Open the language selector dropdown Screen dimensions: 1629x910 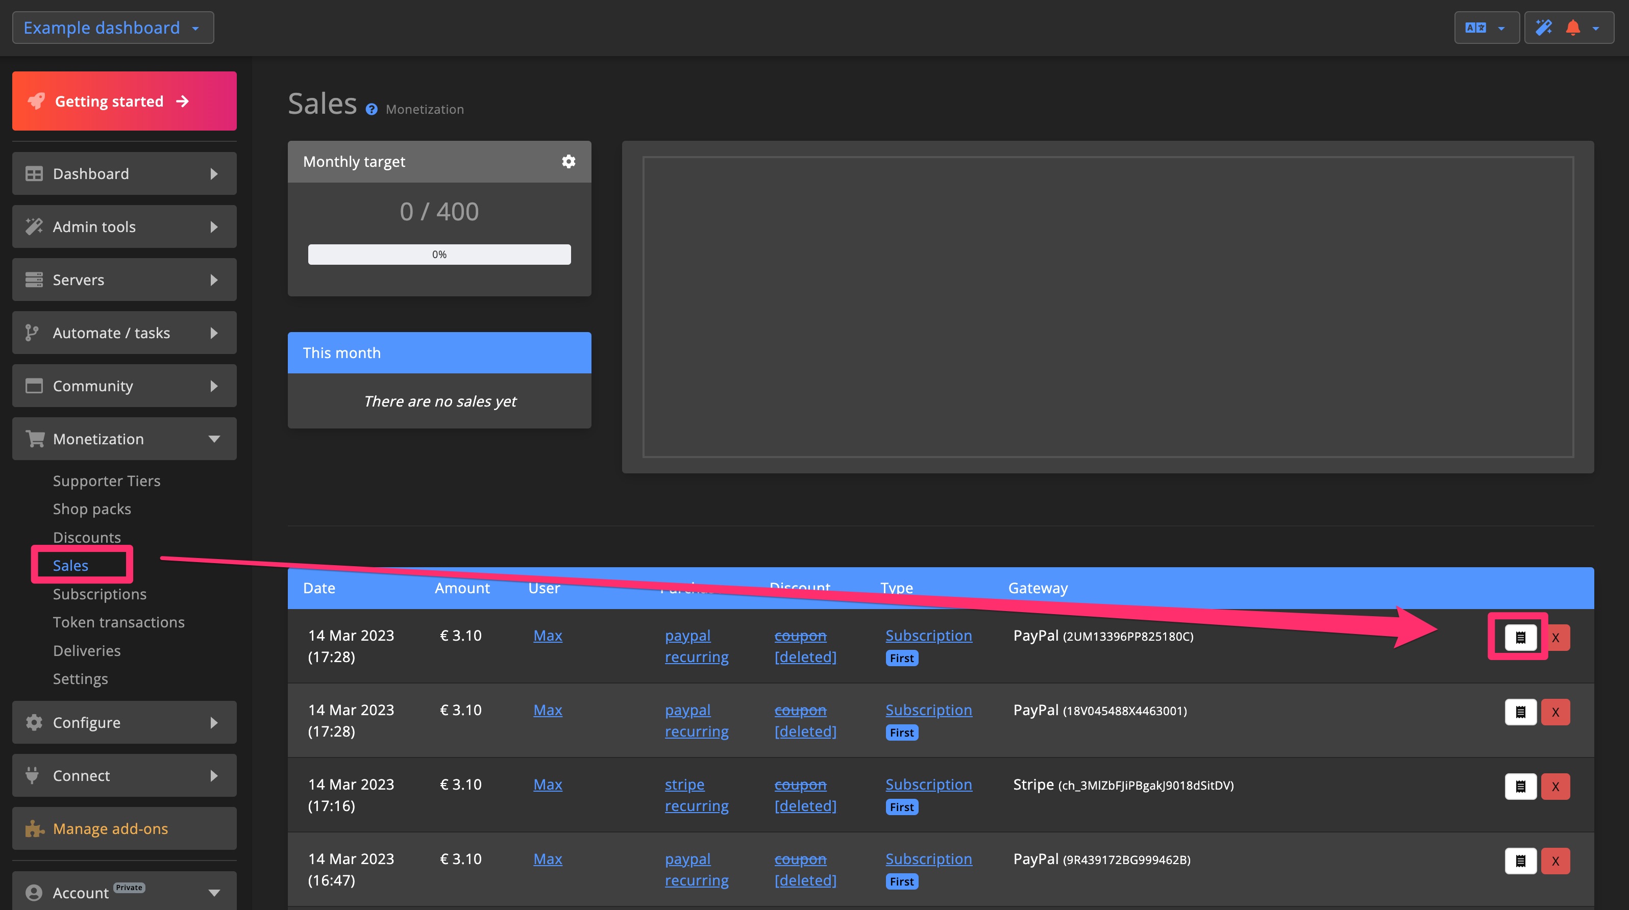[1486, 27]
